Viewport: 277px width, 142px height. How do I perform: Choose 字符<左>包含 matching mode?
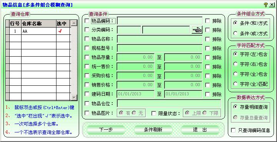(235, 54)
